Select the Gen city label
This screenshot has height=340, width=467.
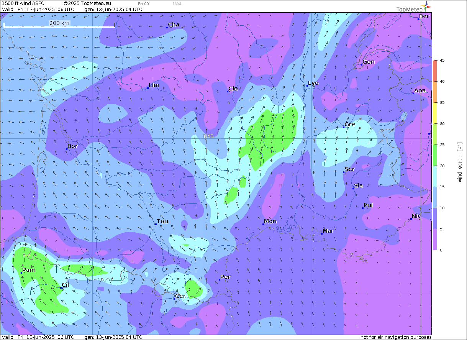pos(369,62)
